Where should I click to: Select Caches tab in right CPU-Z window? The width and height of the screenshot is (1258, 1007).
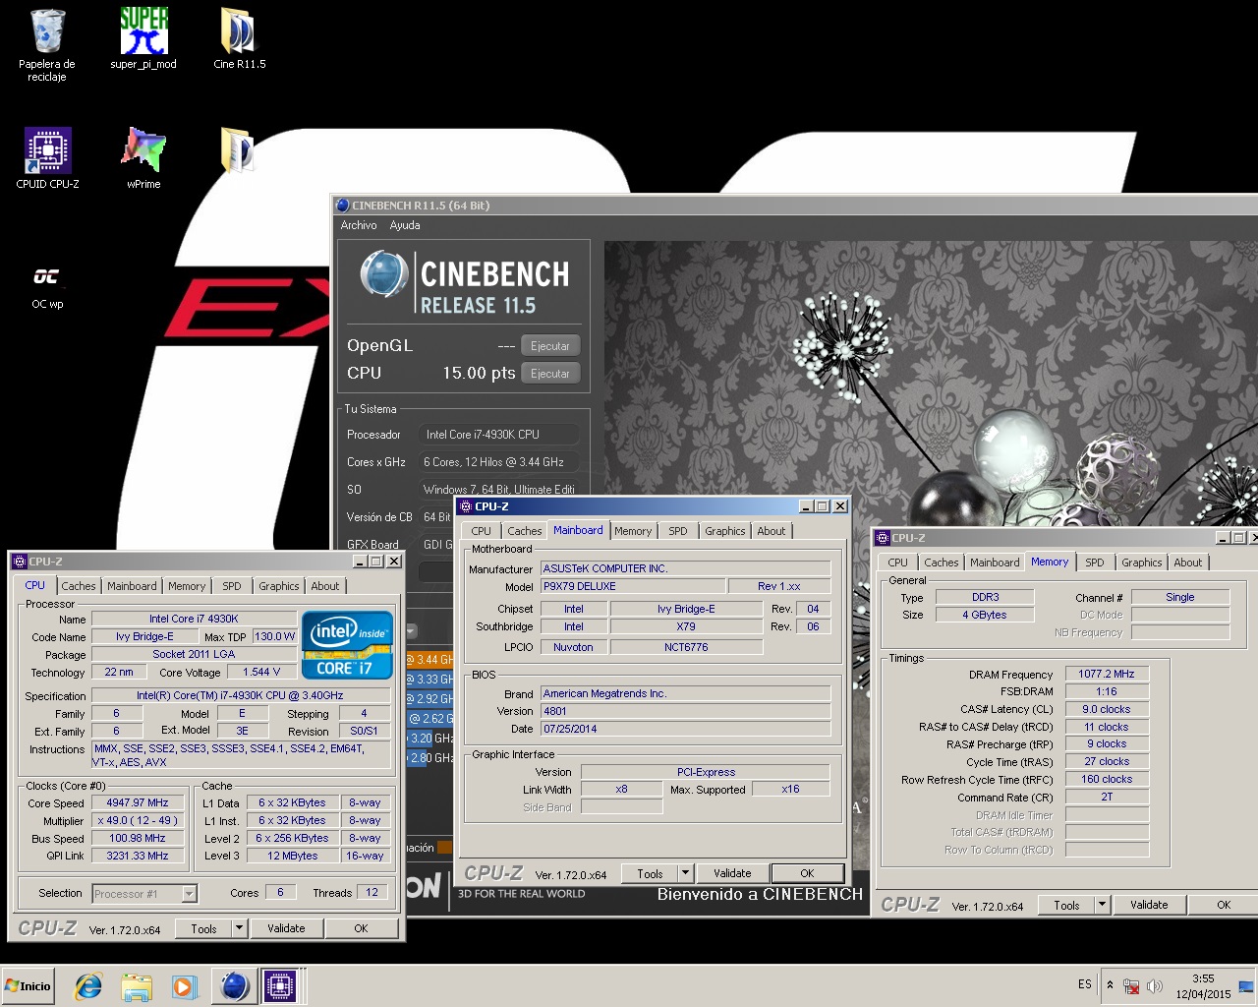tap(942, 563)
